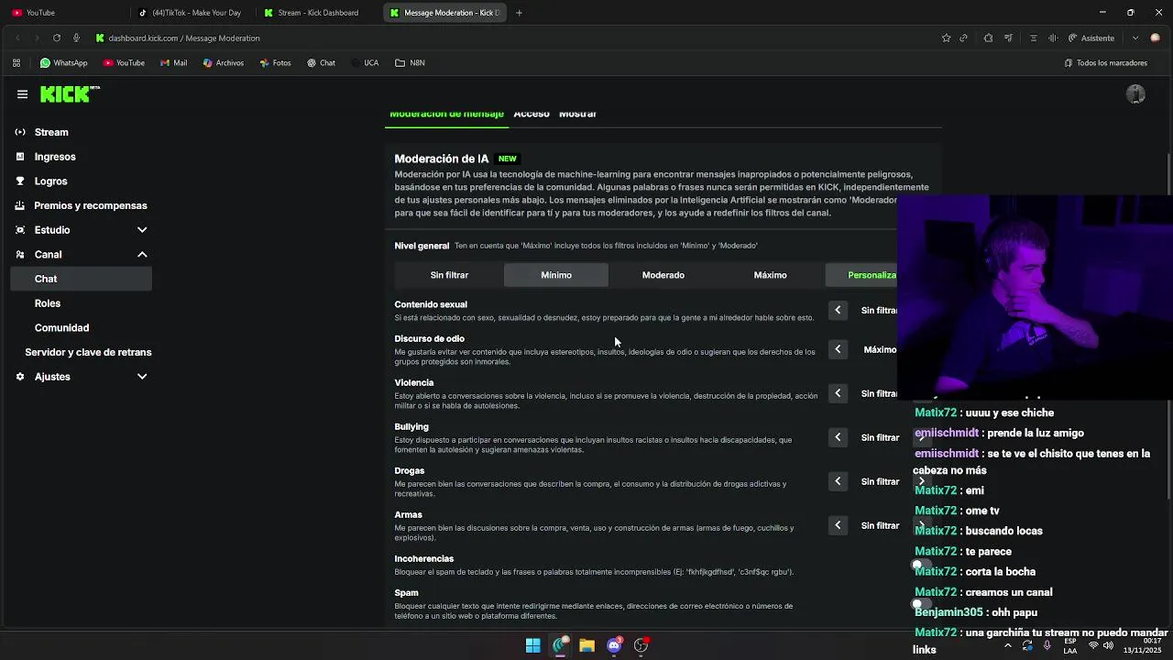1173x660 pixels.
Task: Set general level to Máximo
Action: [770, 275]
